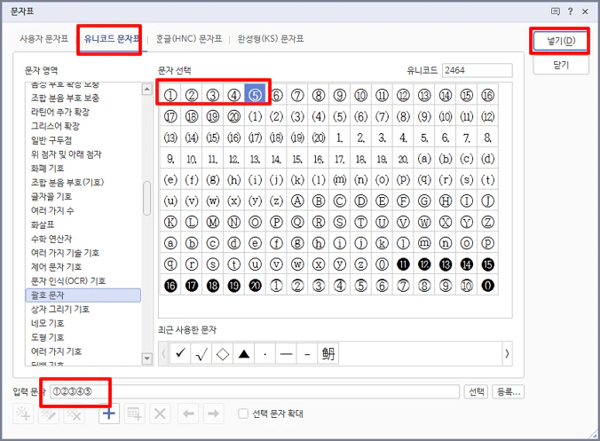Click the help question mark icon
This screenshot has width=600, height=441.
[x=570, y=12]
